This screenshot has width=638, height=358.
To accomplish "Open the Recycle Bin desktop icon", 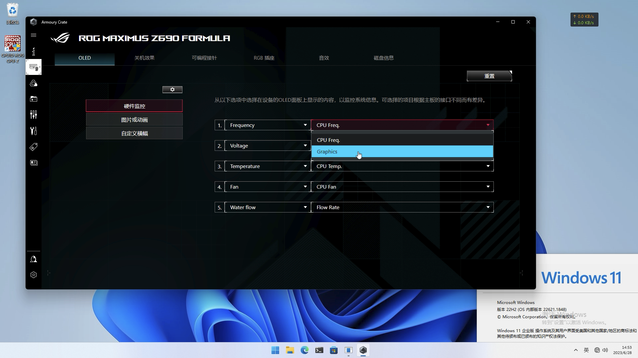I will point(13,14).
